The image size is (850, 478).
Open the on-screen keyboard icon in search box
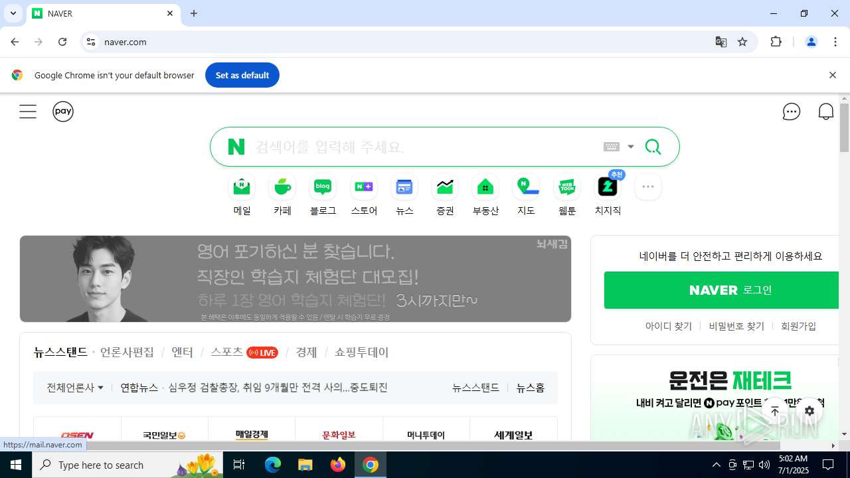(x=612, y=147)
